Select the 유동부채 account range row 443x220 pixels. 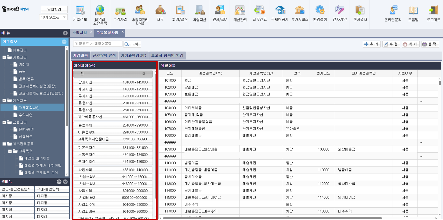[x=113, y=125]
